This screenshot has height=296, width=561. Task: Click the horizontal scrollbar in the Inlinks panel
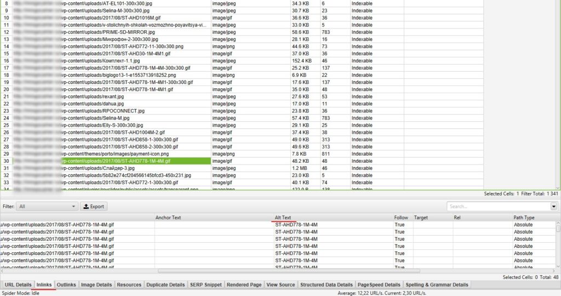(x=274, y=271)
